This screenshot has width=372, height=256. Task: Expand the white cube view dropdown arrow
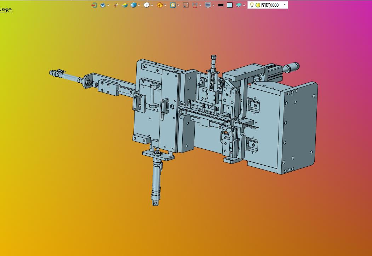152,5
